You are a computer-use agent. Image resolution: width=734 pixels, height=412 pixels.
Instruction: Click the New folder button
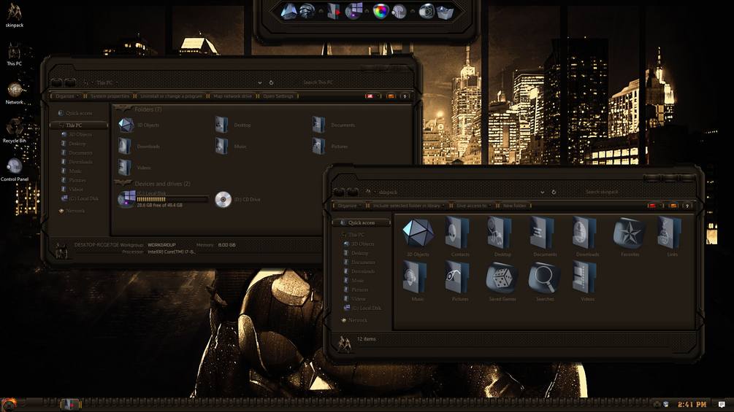coord(514,206)
